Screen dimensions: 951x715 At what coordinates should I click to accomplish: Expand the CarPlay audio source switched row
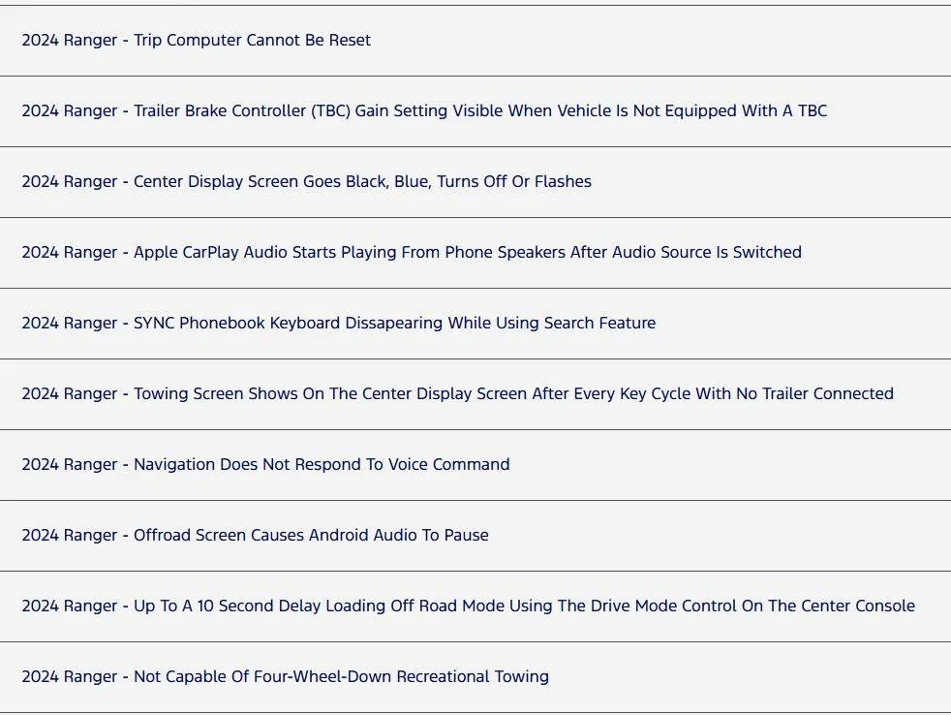point(475,253)
